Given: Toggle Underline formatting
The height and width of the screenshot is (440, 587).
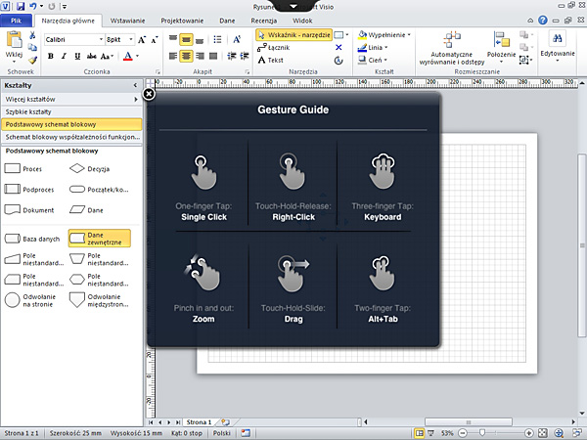Looking at the screenshot, I should 77,56.
